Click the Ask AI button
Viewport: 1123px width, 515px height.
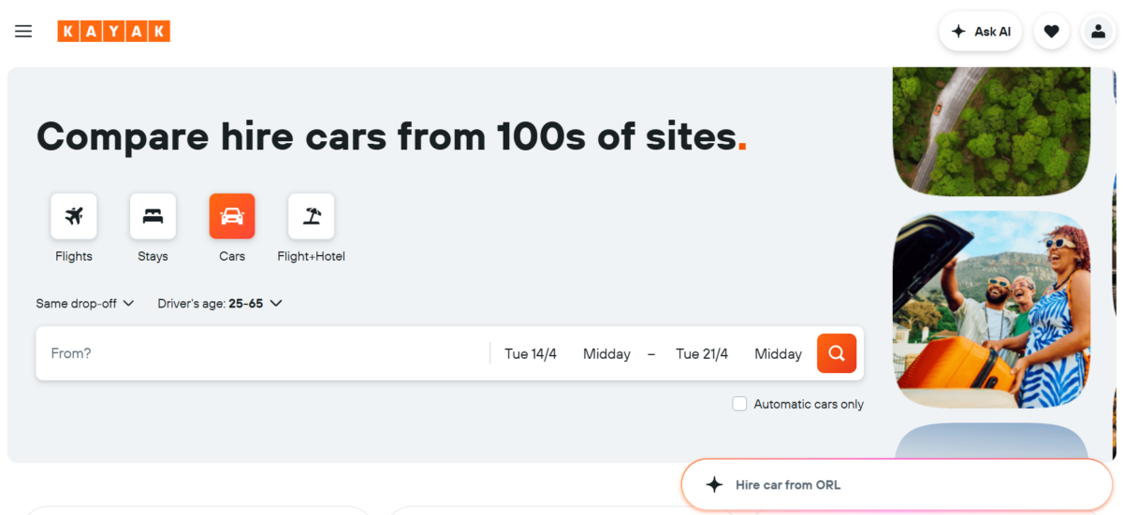pyautogui.click(x=981, y=32)
